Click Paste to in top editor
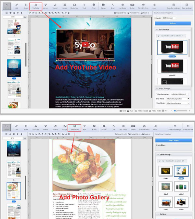This screenshot has width=195, height=219. pyautogui.click(x=145, y=13)
